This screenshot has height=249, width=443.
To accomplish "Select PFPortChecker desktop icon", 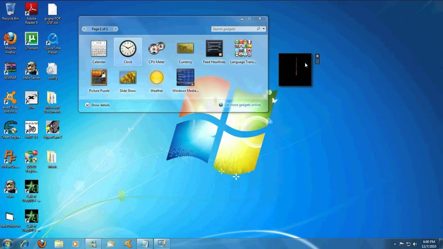I will pos(10,159).
